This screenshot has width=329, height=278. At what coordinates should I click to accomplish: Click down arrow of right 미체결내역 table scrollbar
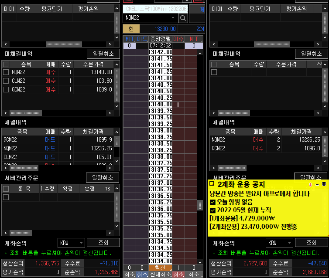[325, 106]
